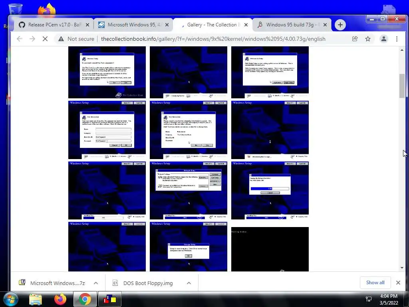409x307 pixels.
Task: Click the address bar URL
Action: tap(213, 39)
